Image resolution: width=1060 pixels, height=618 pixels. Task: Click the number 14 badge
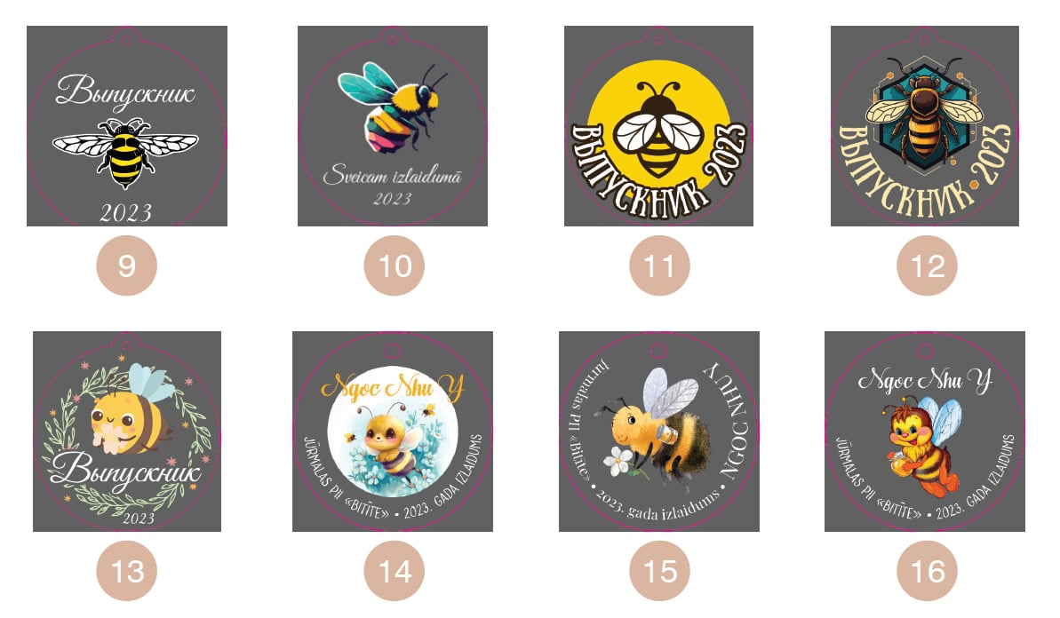click(x=395, y=571)
